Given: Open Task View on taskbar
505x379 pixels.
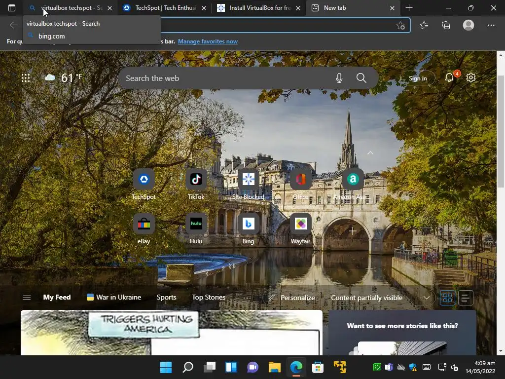Looking at the screenshot, I should point(209,367).
